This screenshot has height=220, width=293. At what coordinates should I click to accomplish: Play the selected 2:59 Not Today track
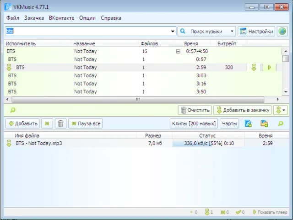point(270,67)
